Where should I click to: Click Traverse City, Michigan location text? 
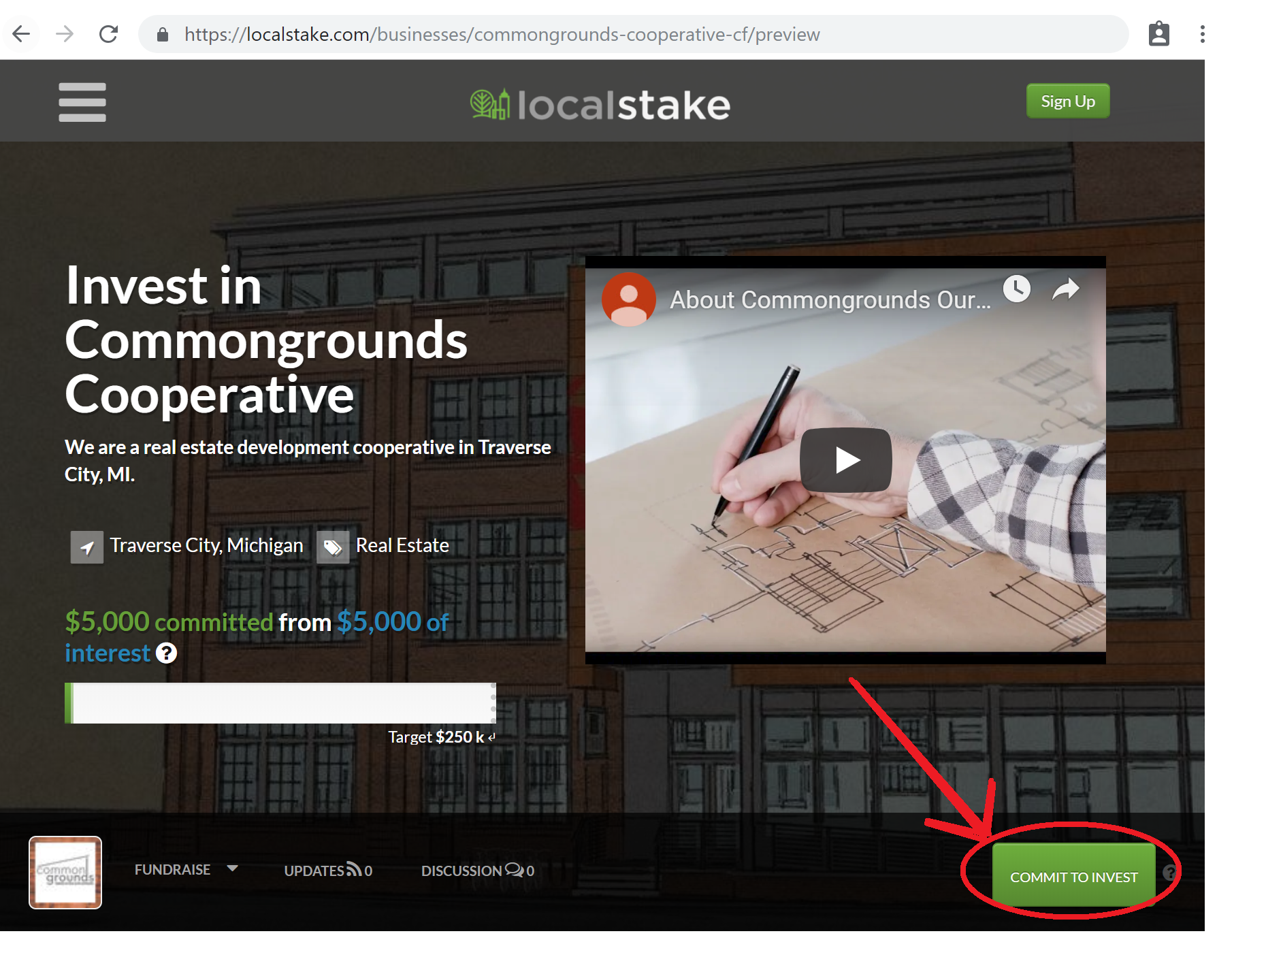click(207, 545)
